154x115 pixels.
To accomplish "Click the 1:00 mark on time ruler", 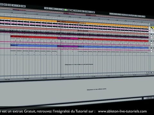I will [x=62, y=77].
